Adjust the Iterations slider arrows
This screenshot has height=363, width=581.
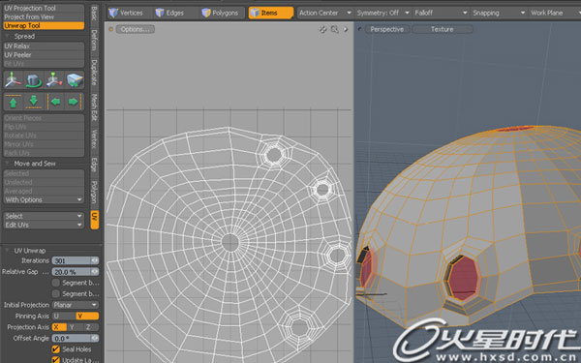(x=95, y=260)
